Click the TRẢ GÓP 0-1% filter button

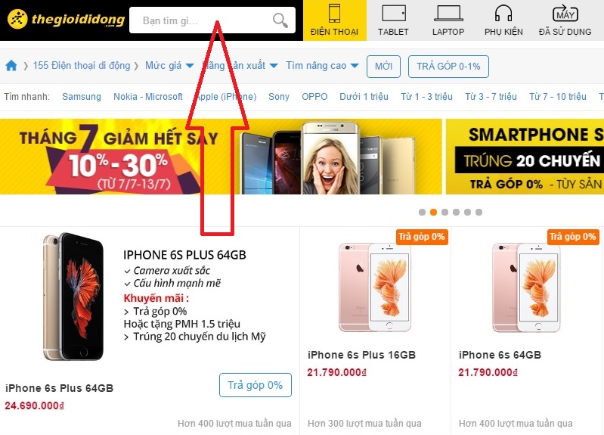(448, 67)
